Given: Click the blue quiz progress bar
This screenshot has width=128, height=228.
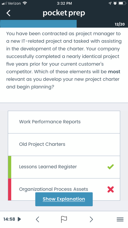Looking at the screenshot, I should pyautogui.click(x=38, y=24).
